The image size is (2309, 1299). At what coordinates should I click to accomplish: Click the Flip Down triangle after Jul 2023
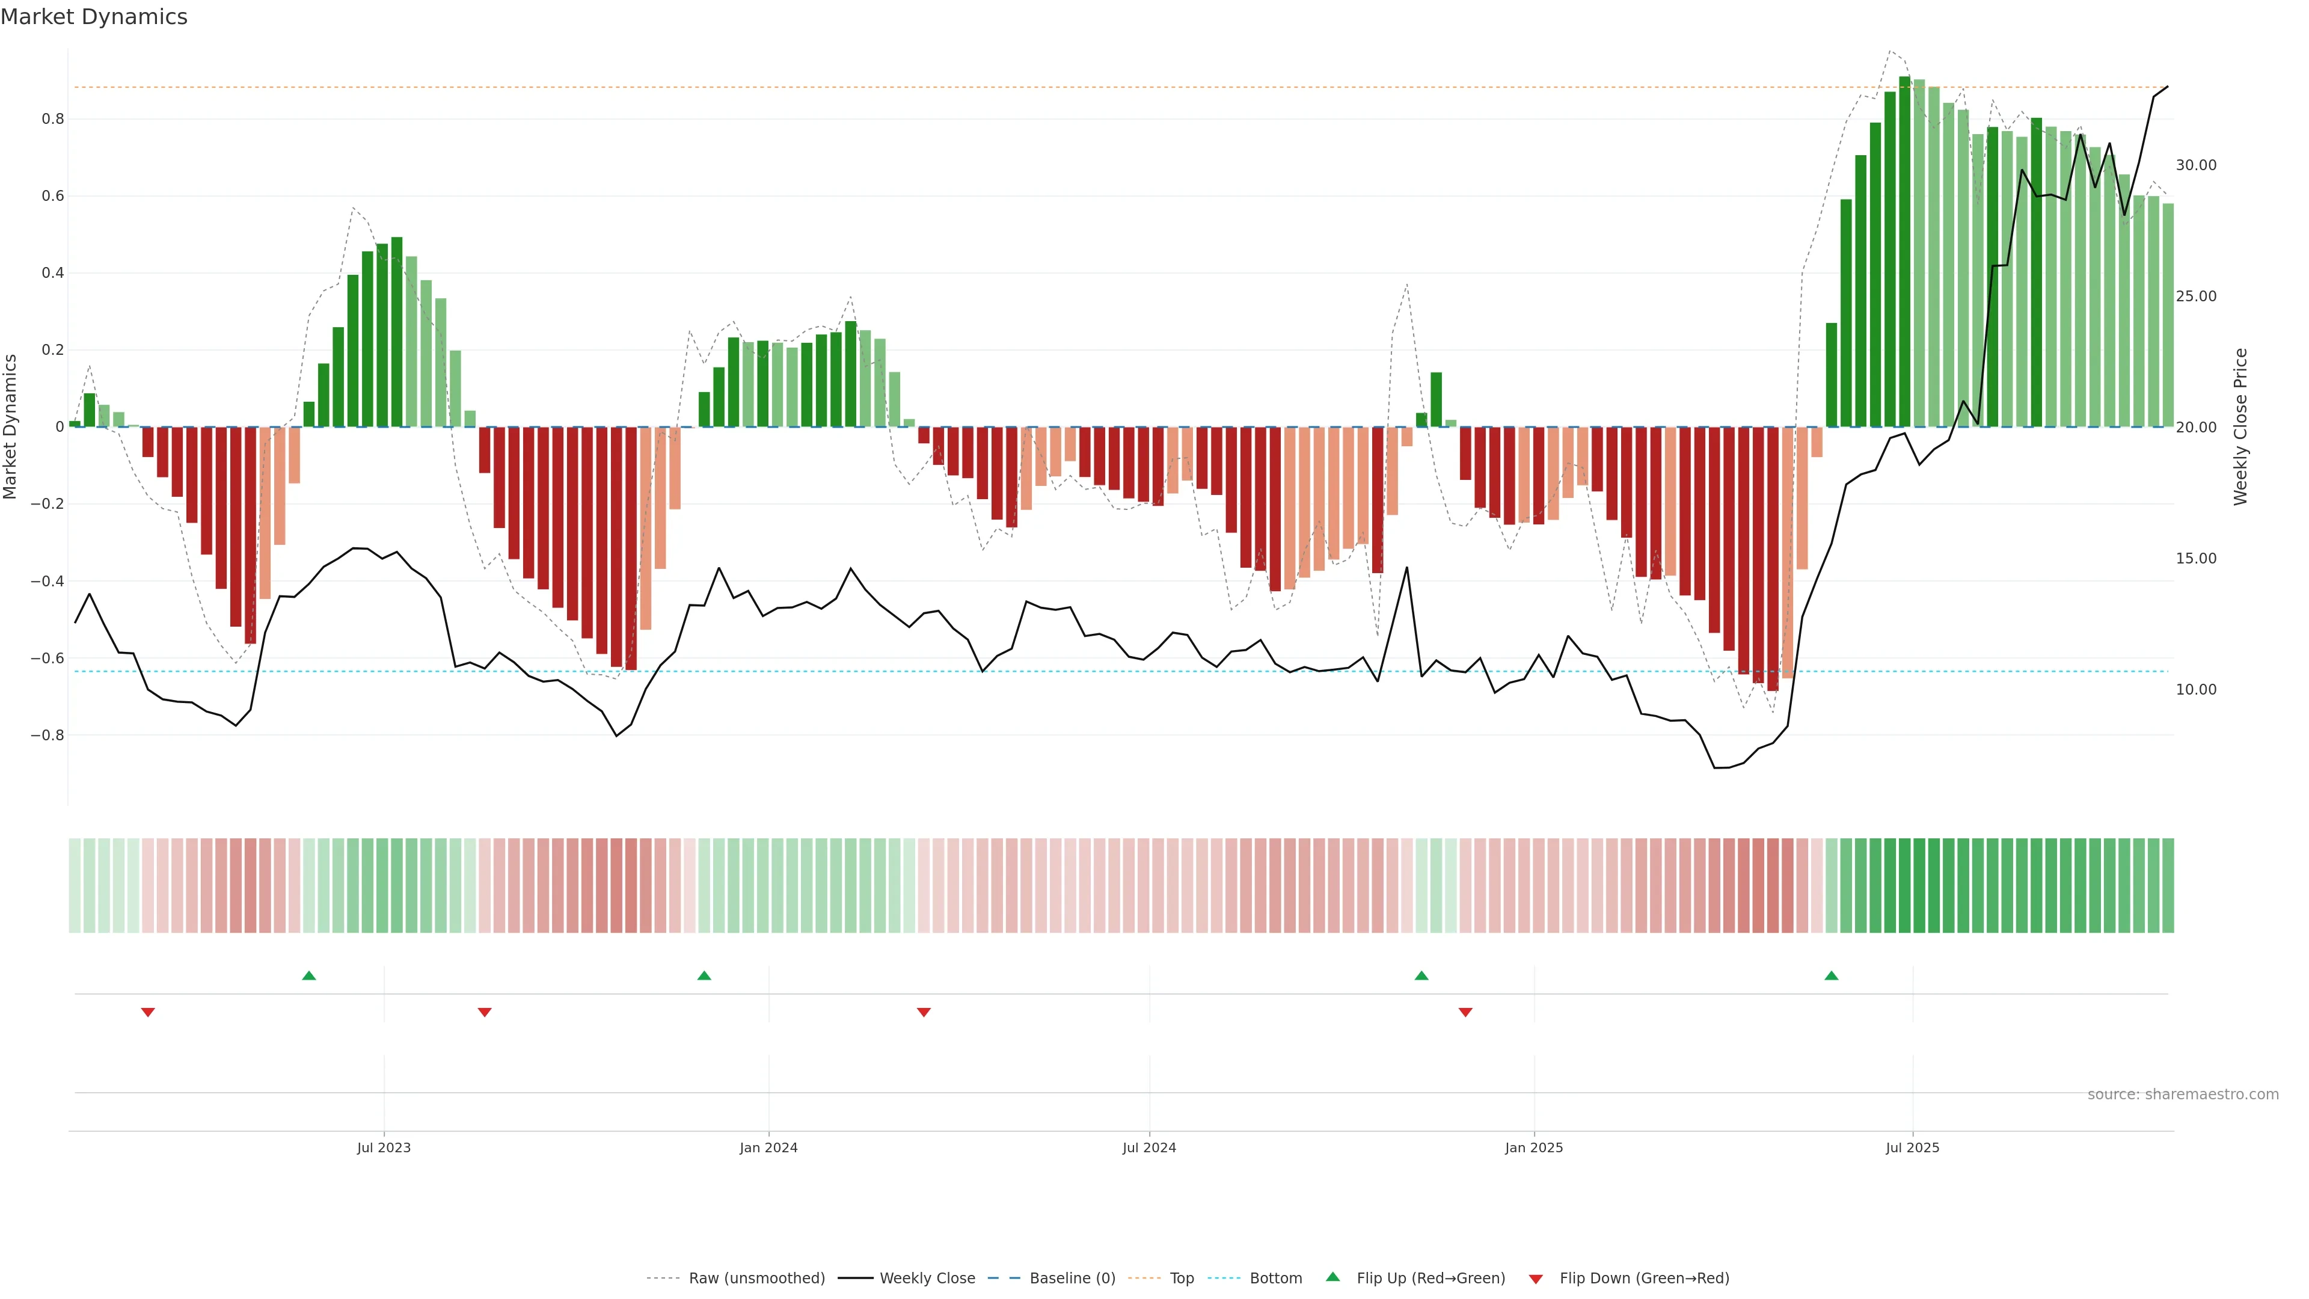(x=485, y=1012)
